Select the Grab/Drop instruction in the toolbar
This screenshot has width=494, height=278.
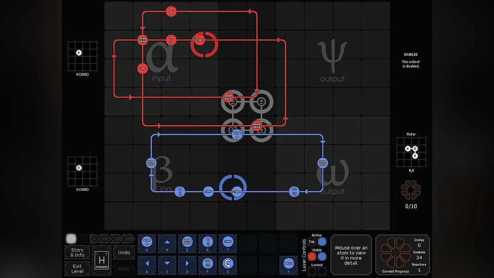pos(187,243)
